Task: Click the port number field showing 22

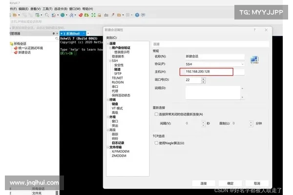Action: click(193, 80)
